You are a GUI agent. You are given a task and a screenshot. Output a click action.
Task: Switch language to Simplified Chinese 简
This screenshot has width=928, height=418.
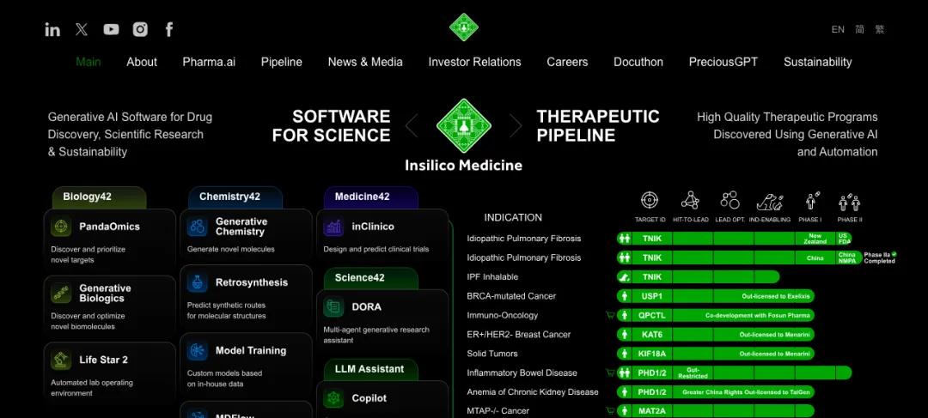(859, 29)
